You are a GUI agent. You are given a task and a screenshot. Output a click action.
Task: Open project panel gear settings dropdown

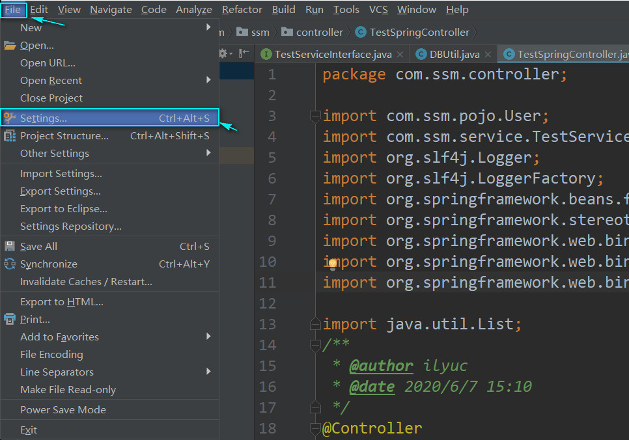(x=225, y=53)
